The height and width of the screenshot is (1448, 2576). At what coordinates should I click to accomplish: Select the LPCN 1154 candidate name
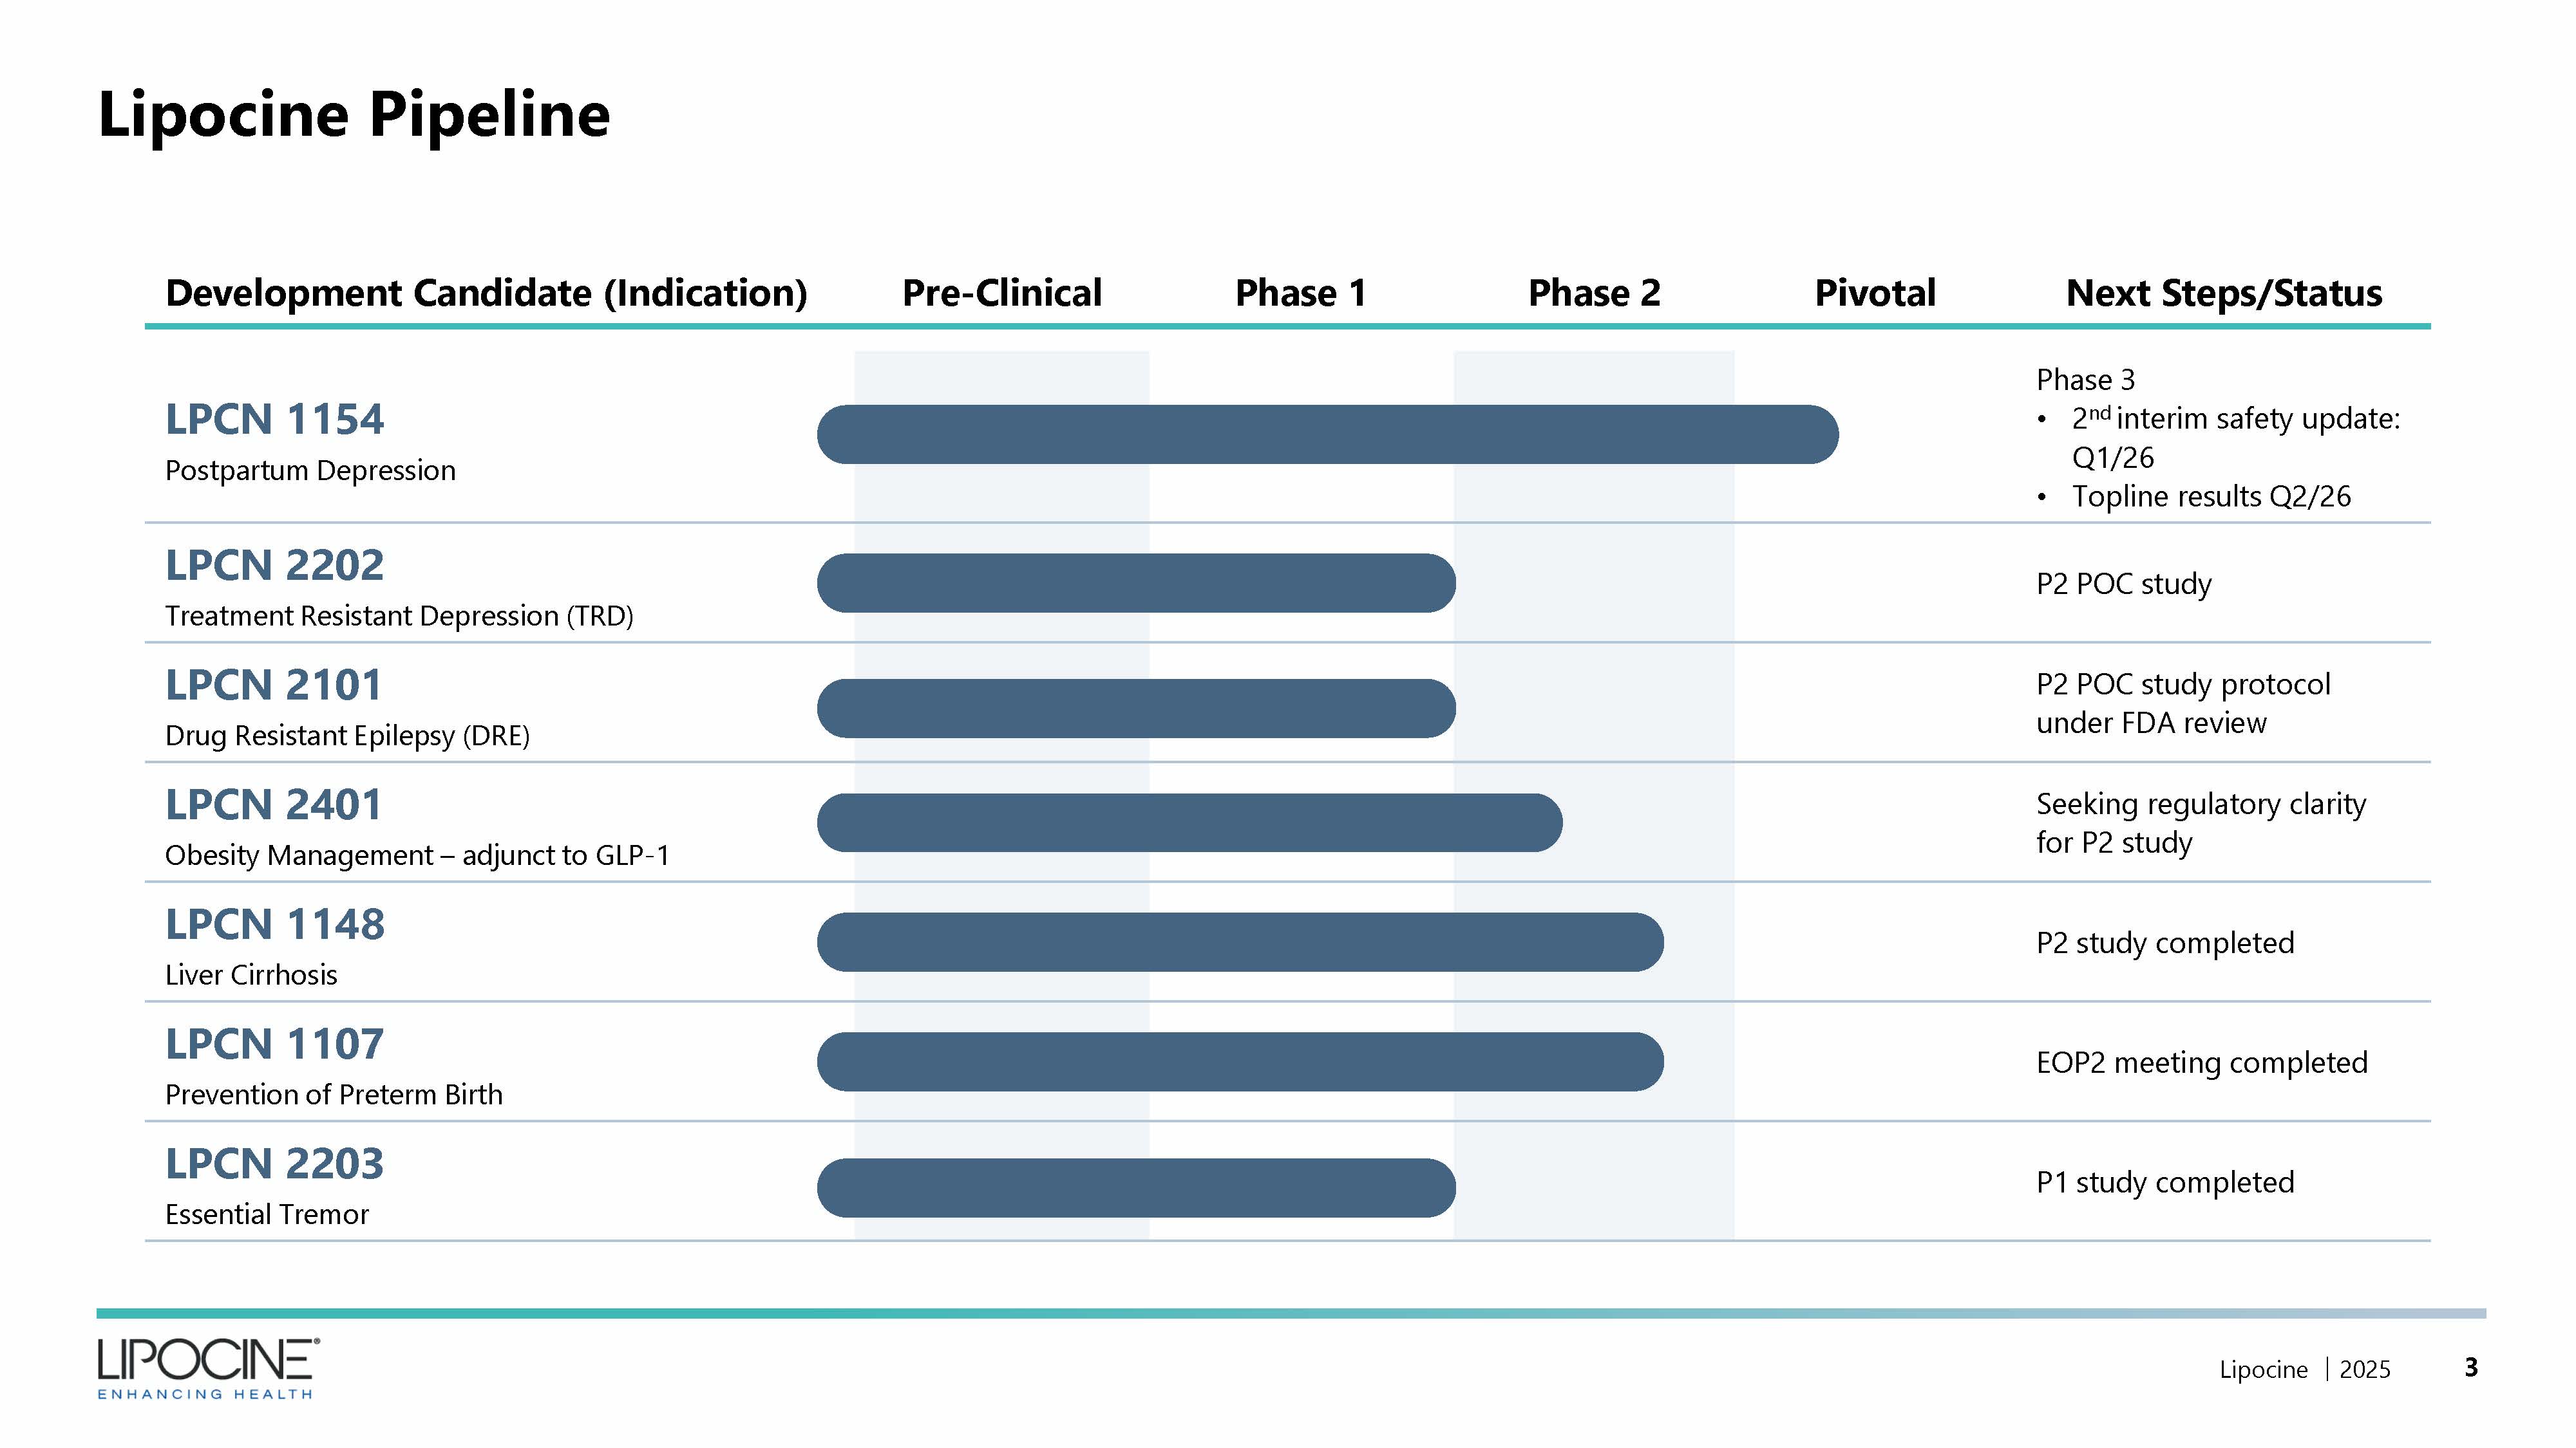pos(274,420)
